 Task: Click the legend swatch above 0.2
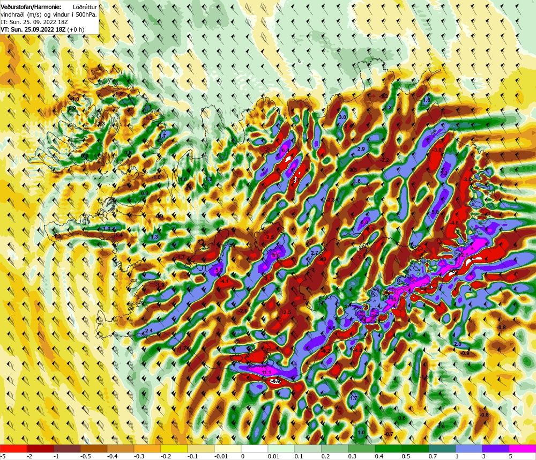(335, 448)
